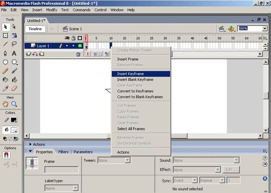The image size is (271, 193).
Task: Click the Frame label input field
Action: 61,170
